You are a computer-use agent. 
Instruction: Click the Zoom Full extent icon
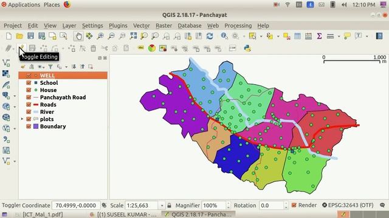tap(133, 36)
